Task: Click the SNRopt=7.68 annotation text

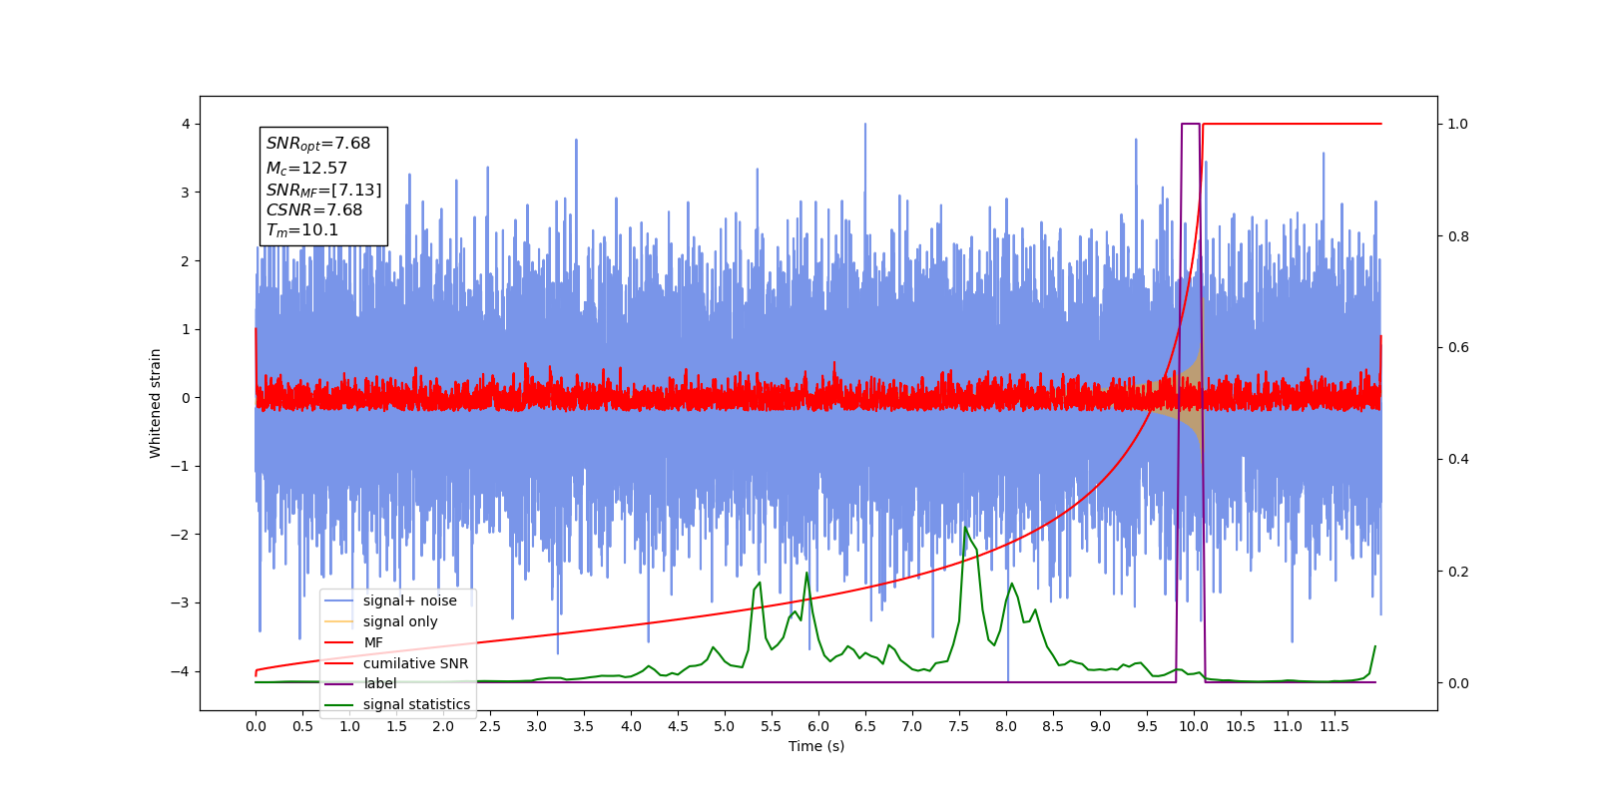Action: [x=318, y=144]
